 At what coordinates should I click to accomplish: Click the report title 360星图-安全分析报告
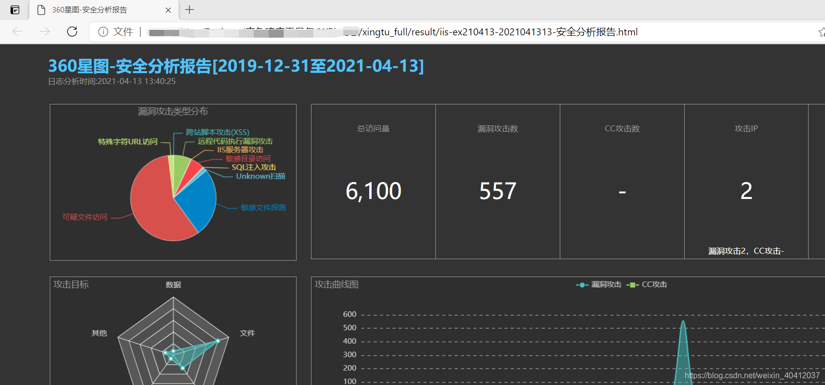click(236, 66)
